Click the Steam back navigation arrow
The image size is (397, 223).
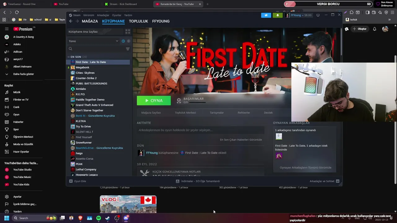point(71,21)
